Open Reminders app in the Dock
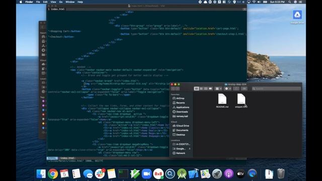The image size is (322, 181). coord(76,174)
